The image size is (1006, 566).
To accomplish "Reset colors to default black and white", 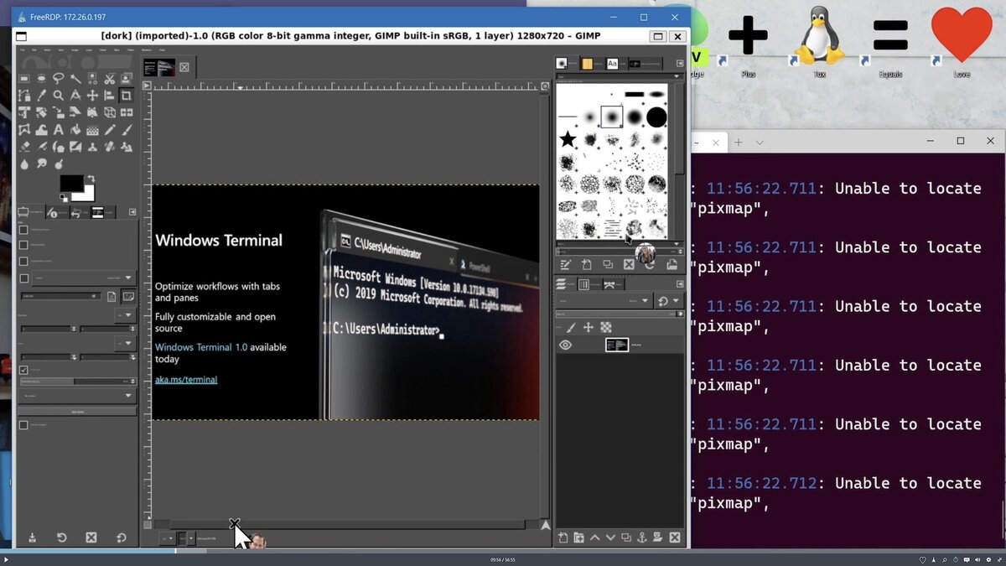I will pyautogui.click(x=64, y=198).
